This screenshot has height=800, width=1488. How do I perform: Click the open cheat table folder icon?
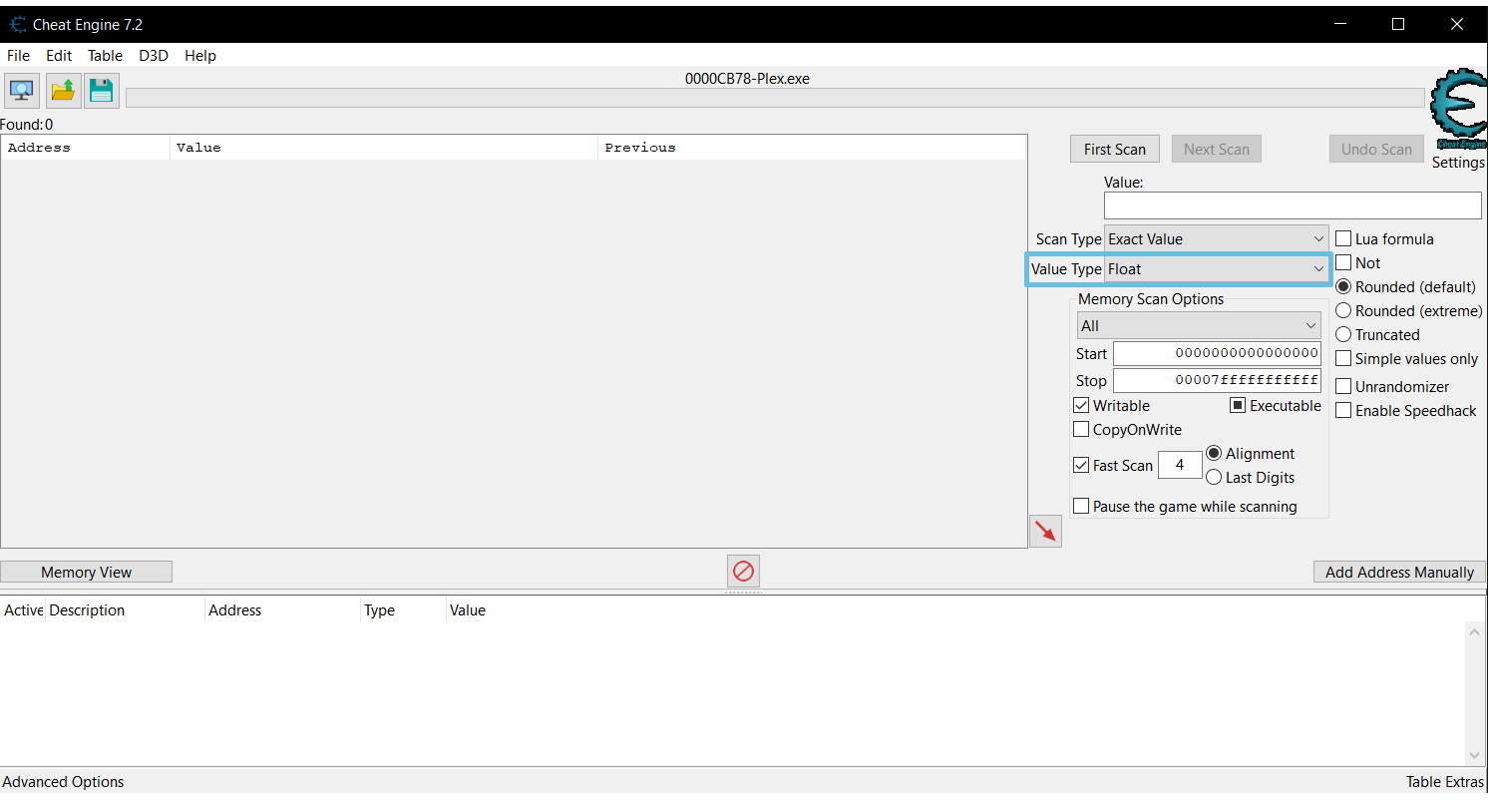63,91
